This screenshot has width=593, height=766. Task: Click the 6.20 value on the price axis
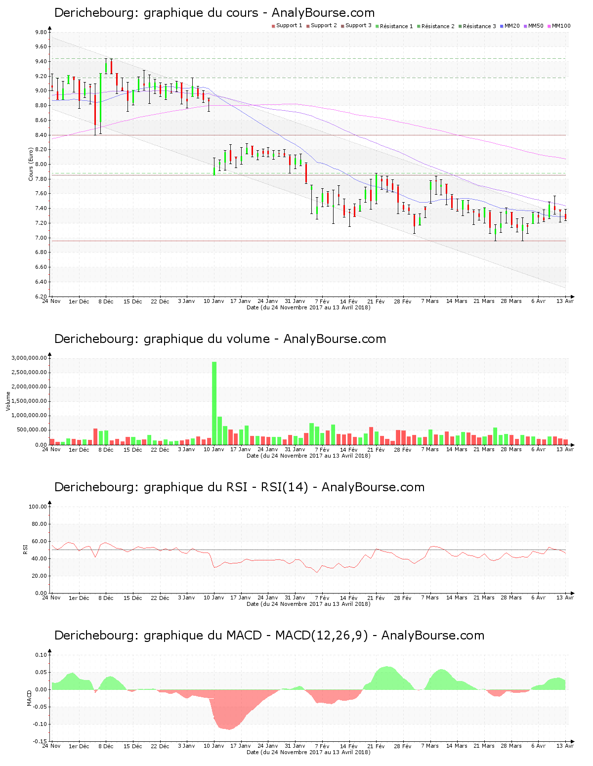coord(41,297)
